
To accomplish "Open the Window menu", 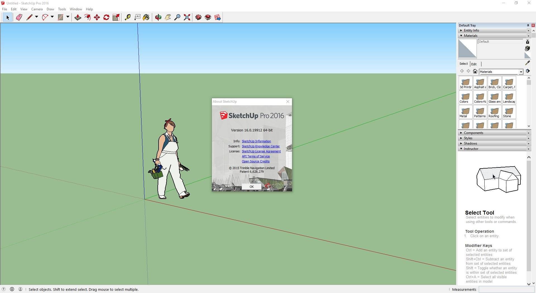I will [x=76, y=9].
